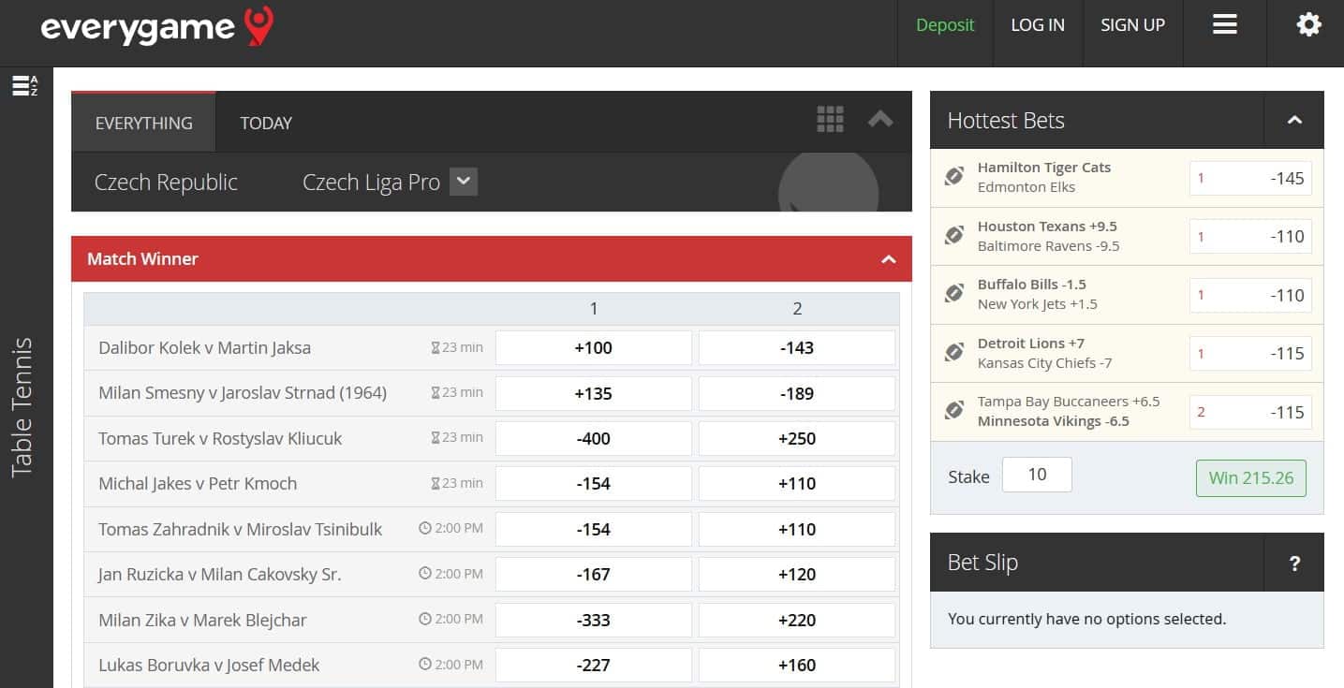Pick -189 odds for Jaroslav Strnad
The image size is (1344, 688).
(797, 393)
